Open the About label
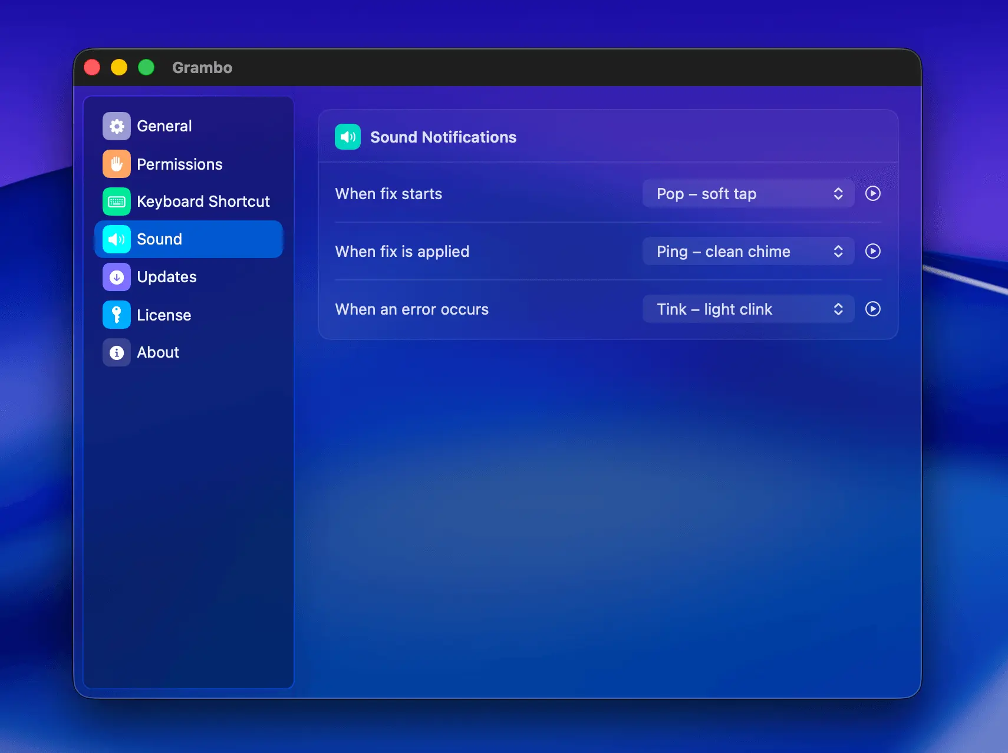1008x753 pixels. coord(158,352)
